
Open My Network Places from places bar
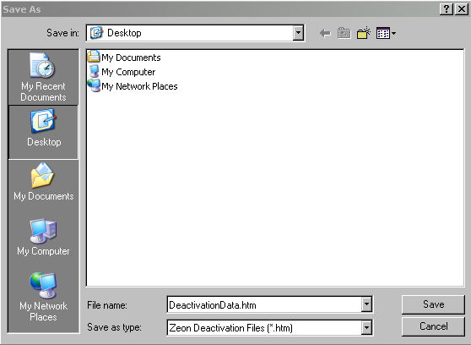tap(43, 297)
